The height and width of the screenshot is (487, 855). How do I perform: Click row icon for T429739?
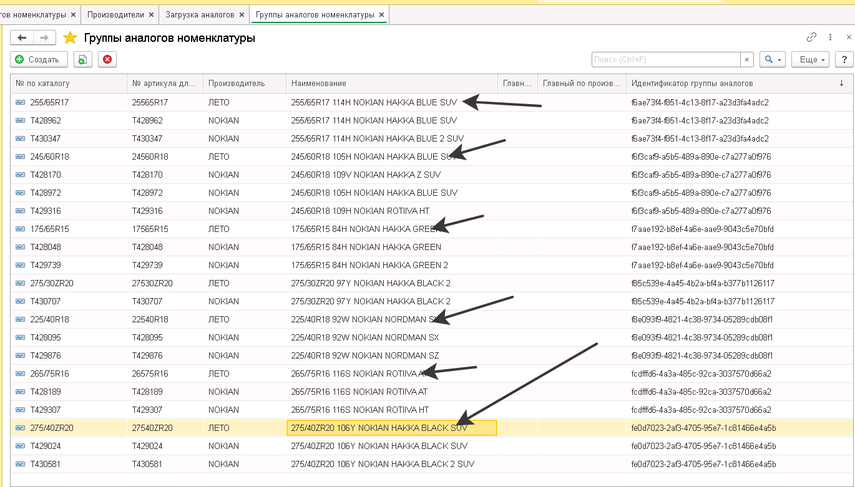tap(21, 265)
